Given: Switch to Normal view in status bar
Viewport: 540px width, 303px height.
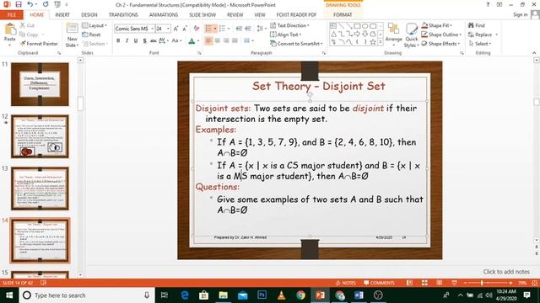Looking at the screenshot, I should pyautogui.click(x=409, y=283).
